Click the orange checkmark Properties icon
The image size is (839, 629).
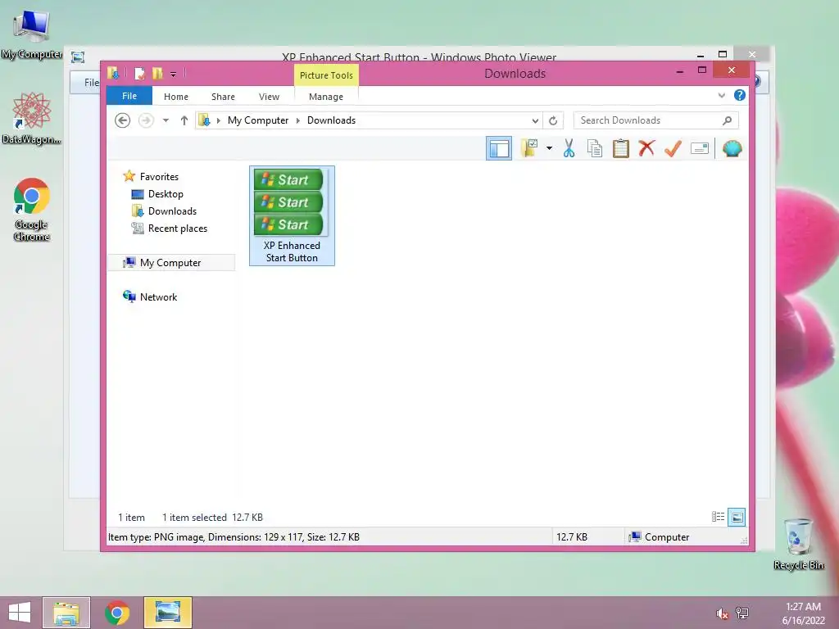(673, 148)
